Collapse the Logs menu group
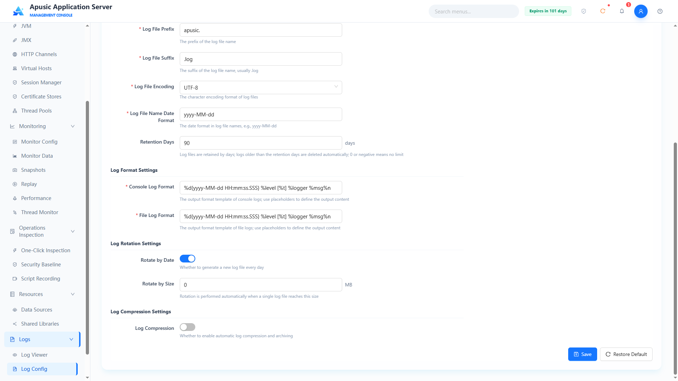This screenshot has width=678, height=381. tap(71, 339)
